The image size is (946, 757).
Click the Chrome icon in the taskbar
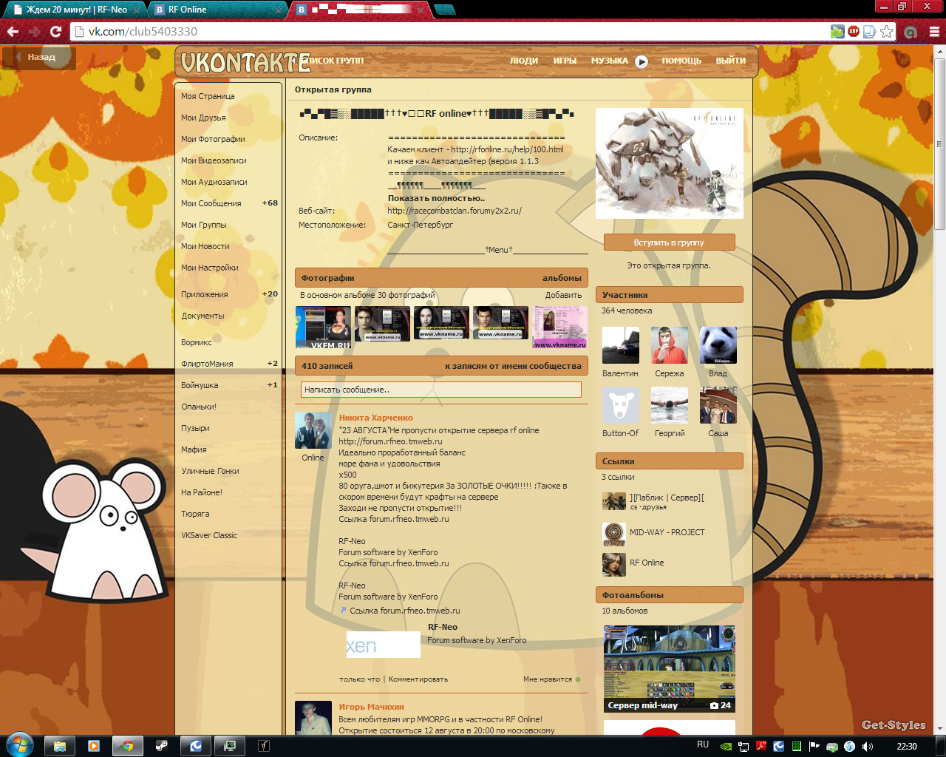(128, 746)
